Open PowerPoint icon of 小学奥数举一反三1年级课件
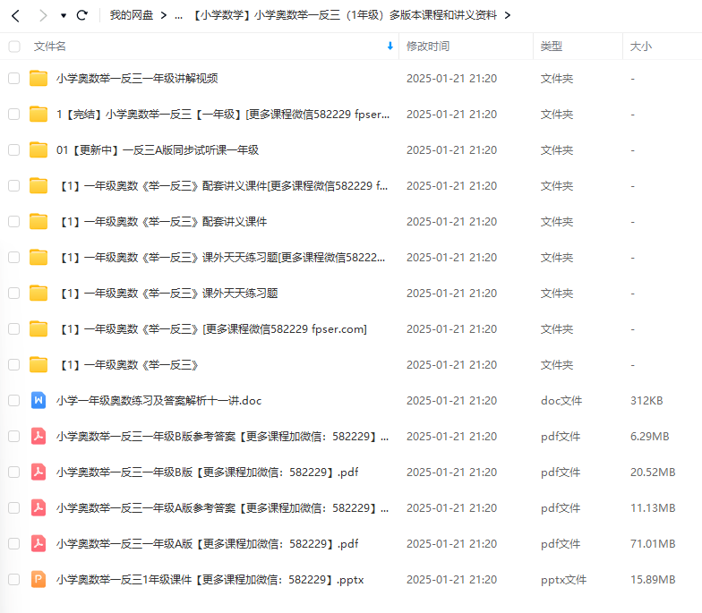 point(39,580)
